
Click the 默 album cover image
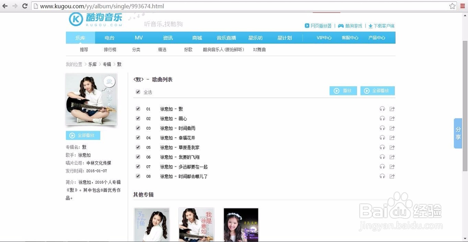[91, 99]
